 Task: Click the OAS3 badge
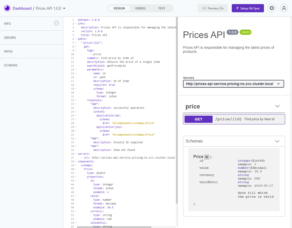click(246, 32)
